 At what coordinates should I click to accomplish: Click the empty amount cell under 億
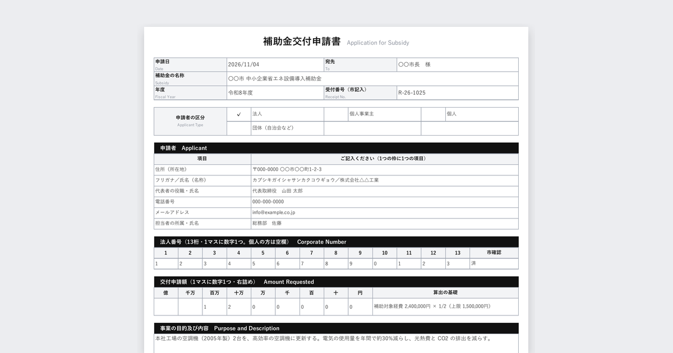tap(166, 307)
